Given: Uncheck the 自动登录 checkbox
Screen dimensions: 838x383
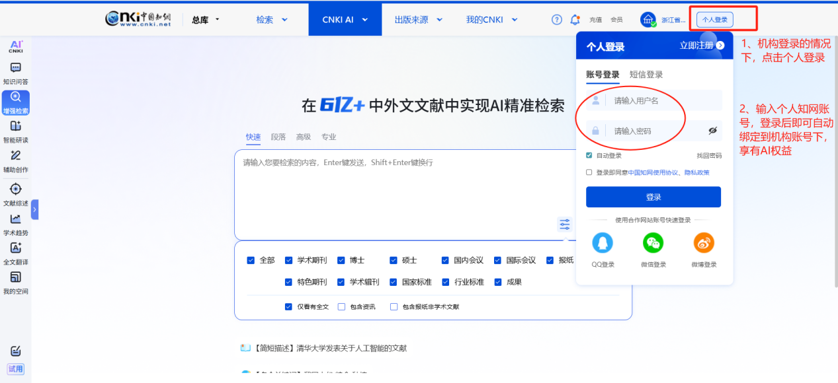Looking at the screenshot, I should [x=589, y=156].
